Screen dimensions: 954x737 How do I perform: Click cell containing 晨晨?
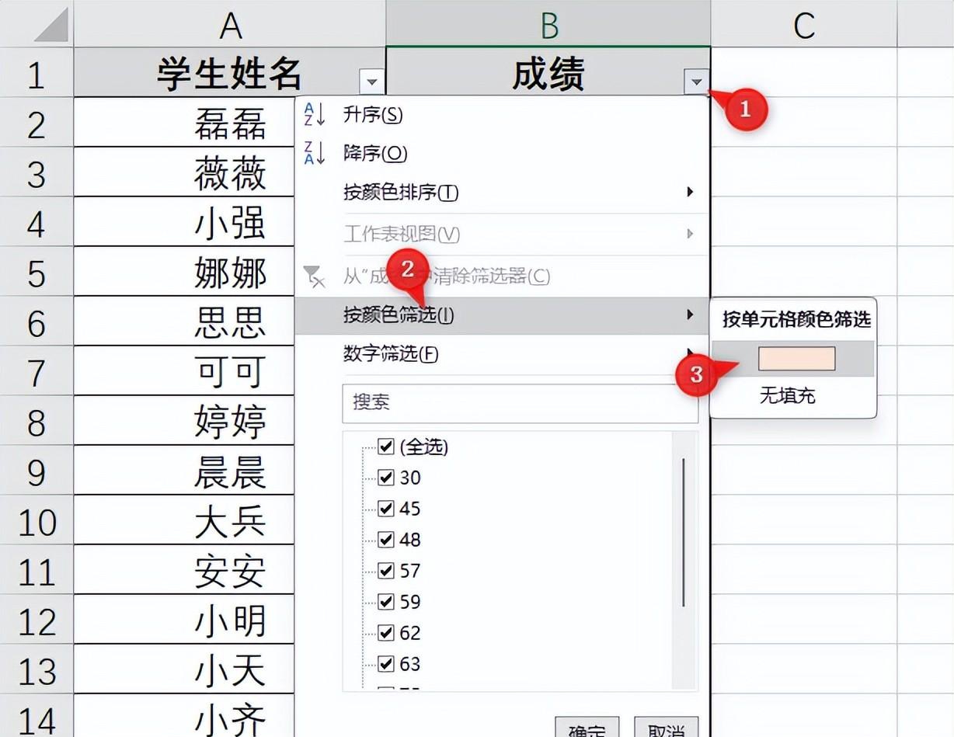185,471
